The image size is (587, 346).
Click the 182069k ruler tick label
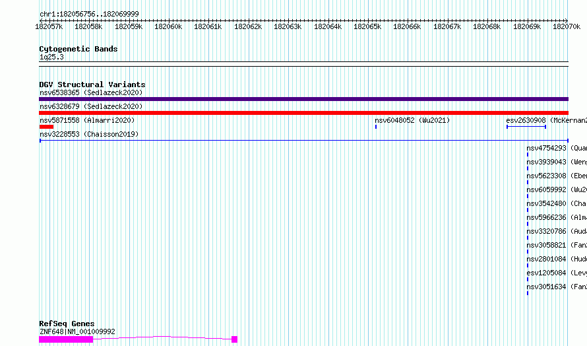pos(527,26)
